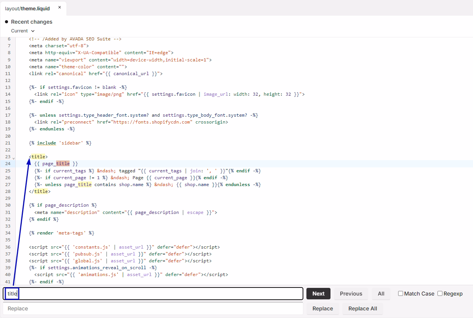Click the Recent changes label
473x318 pixels.
coord(32,22)
